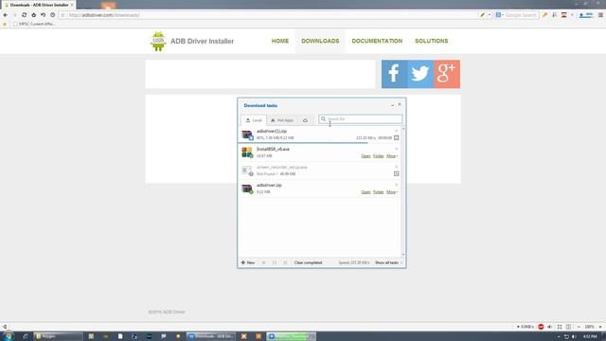606x341 pixels.
Task: Add a New download task
Action: coord(248,262)
